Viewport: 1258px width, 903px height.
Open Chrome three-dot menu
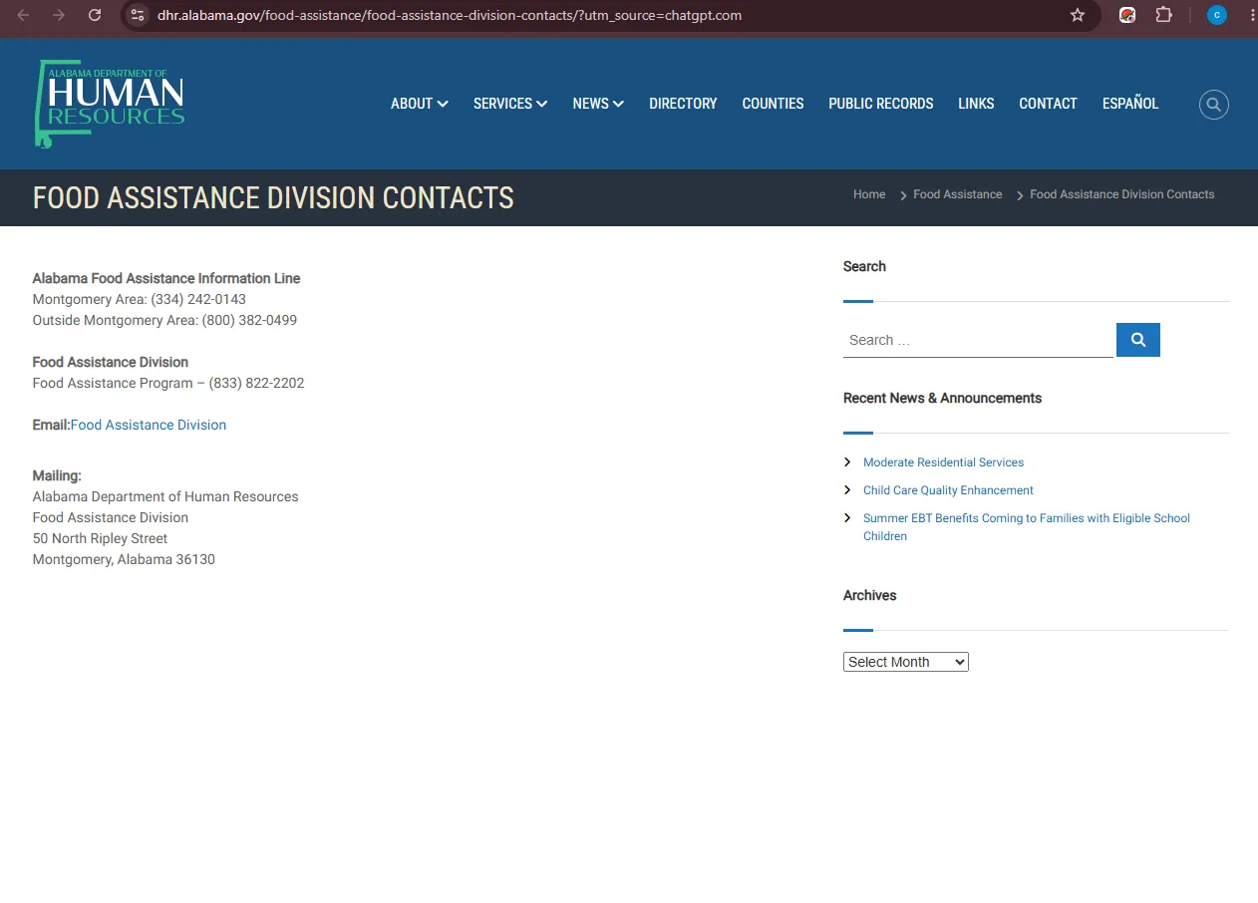coord(1252,15)
